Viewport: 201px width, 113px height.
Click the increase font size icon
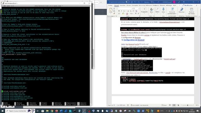click(136, 13)
